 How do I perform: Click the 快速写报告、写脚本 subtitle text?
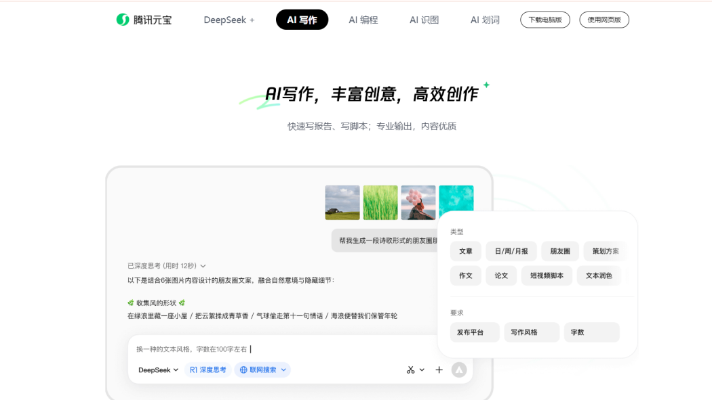click(x=372, y=127)
